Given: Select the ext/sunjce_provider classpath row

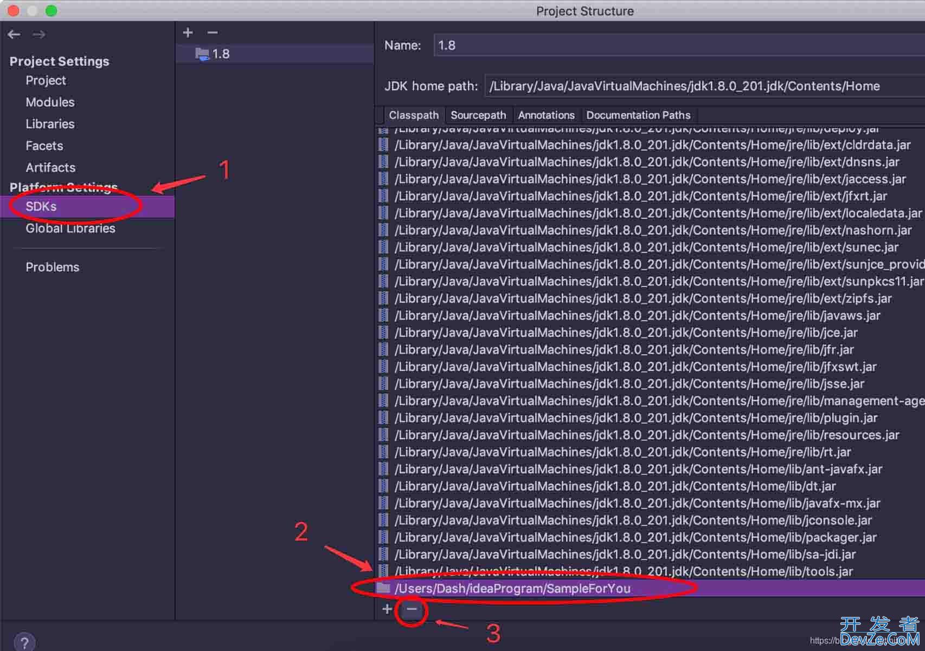Looking at the screenshot, I should [x=651, y=264].
